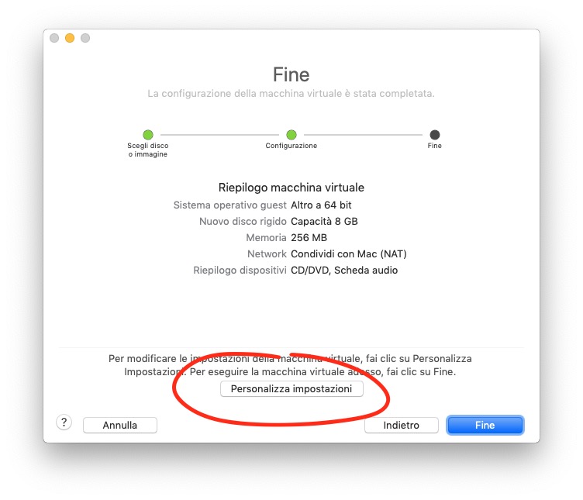This screenshot has width=583, height=500.
Task: Click the dark Fine step dot
Action: (435, 135)
